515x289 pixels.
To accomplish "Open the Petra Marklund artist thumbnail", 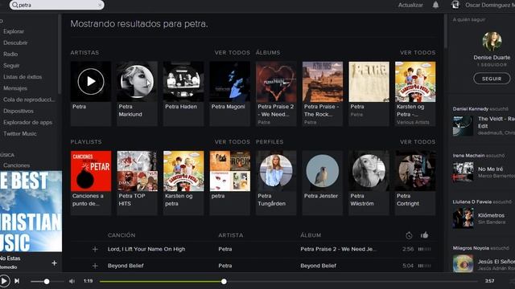I will (x=137, y=81).
